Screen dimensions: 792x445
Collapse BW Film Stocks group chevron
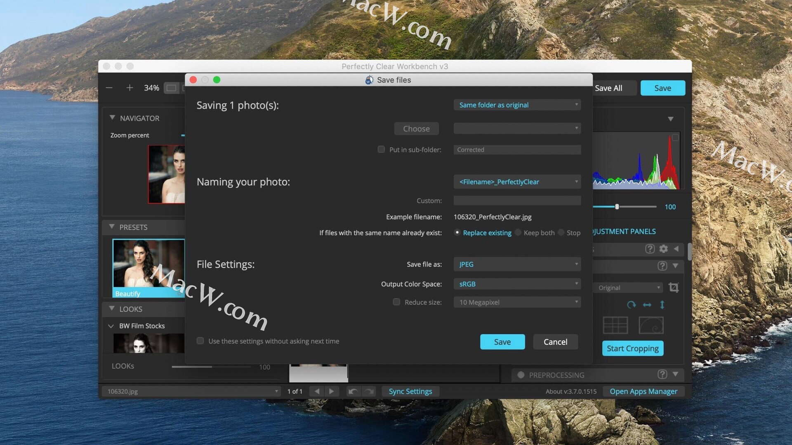(111, 326)
